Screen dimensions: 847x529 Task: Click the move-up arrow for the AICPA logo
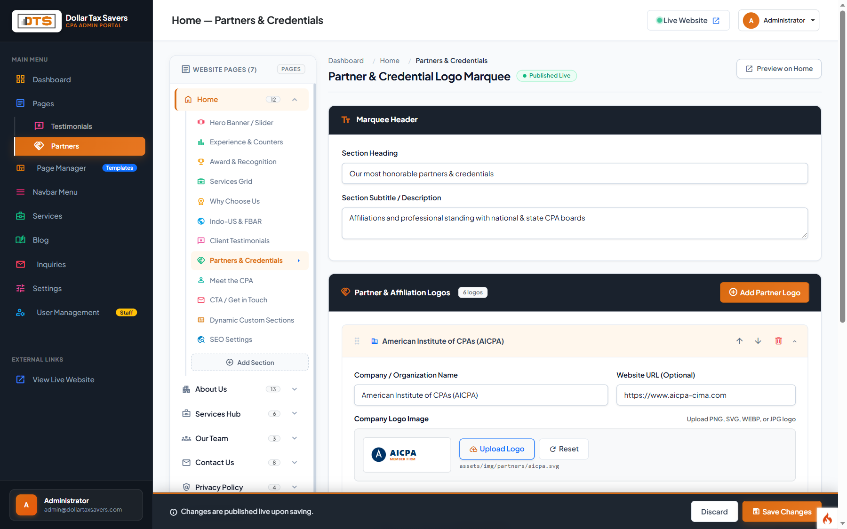pyautogui.click(x=739, y=341)
